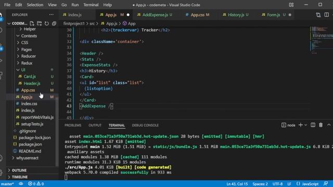Image resolution: width=333 pixels, height=187 pixels.
Task: Show the PROBLEMS panel tab
Action: click(73, 125)
